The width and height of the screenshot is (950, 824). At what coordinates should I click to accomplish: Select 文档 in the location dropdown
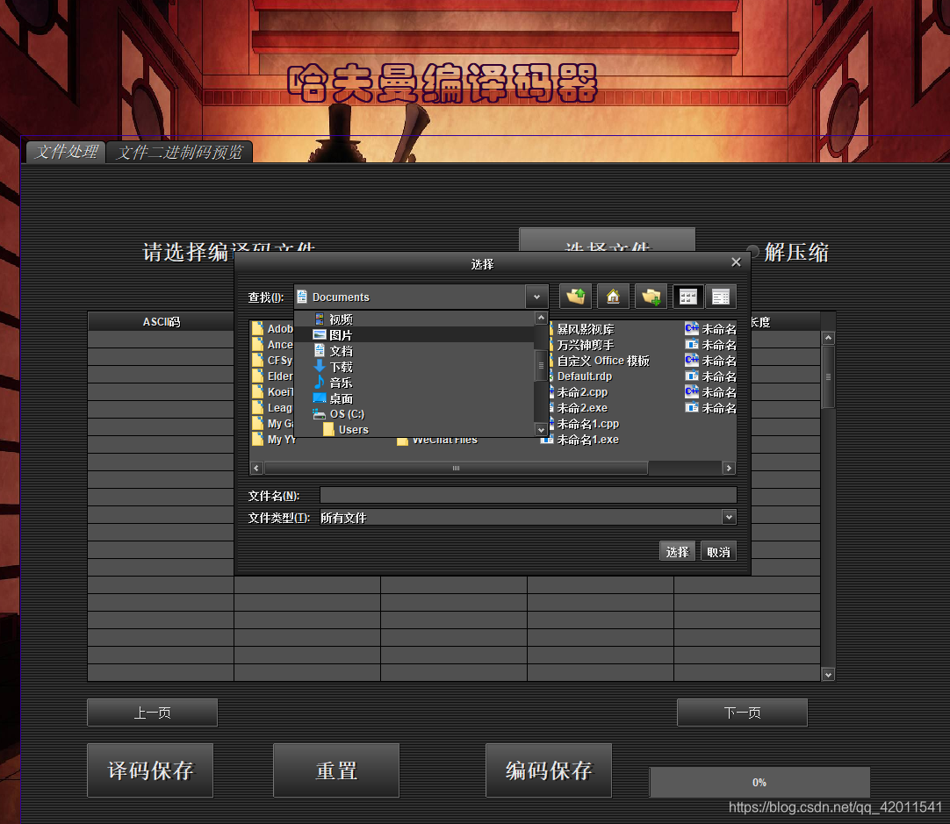click(414, 350)
